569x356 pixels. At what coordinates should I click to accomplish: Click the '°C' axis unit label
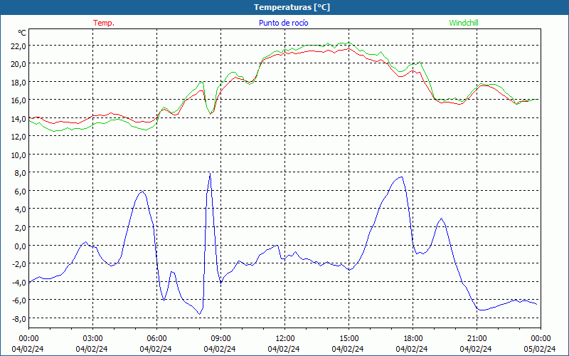click(x=22, y=33)
